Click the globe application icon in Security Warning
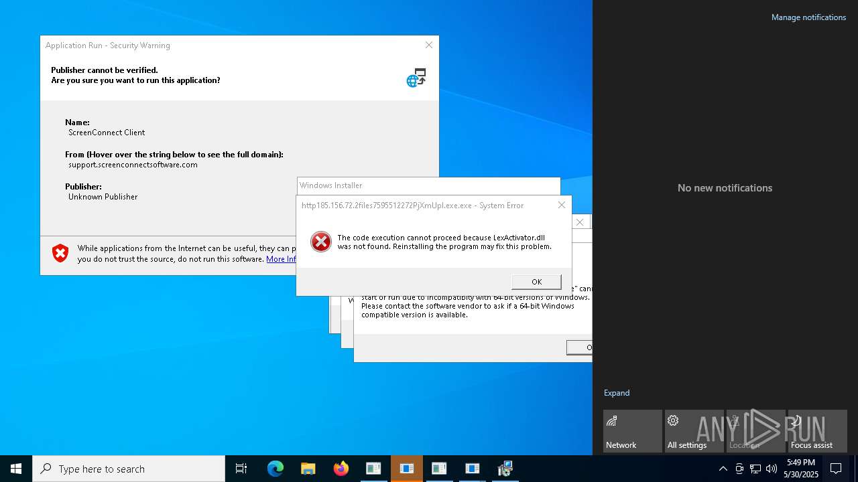The height and width of the screenshot is (482, 858). click(x=416, y=77)
